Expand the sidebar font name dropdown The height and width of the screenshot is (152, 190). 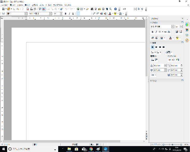(172, 26)
